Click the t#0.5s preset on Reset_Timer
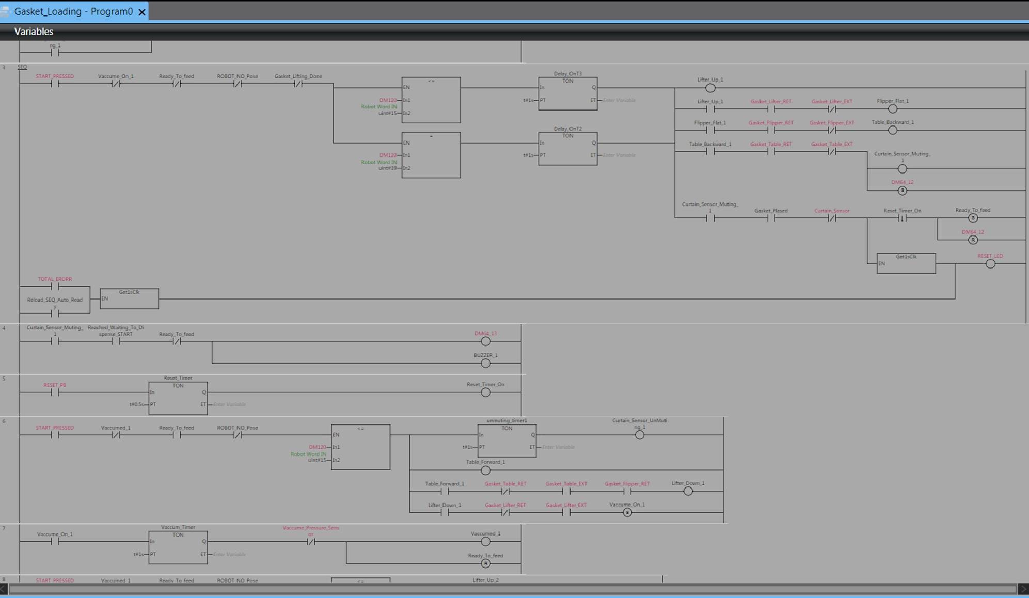This screenshot has width=1029, height=598. point(136,404)
